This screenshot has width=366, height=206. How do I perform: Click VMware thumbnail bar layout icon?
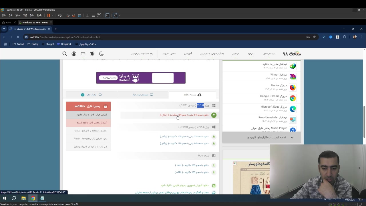click(x=93, y=15)
